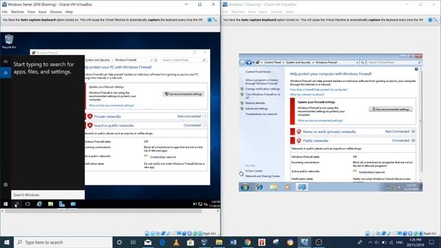This screenshot has height=248, width=441.
Task: Open Help menu in Server 2016 VirtualBox window
Action: [x=69, y=12]
